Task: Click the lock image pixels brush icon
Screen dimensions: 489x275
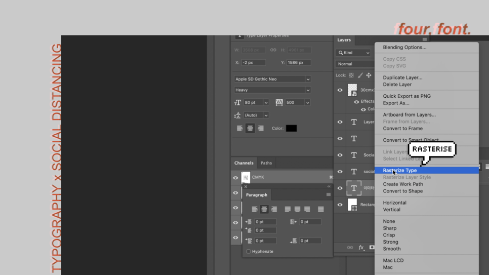Action: click(x=360, y=75)
